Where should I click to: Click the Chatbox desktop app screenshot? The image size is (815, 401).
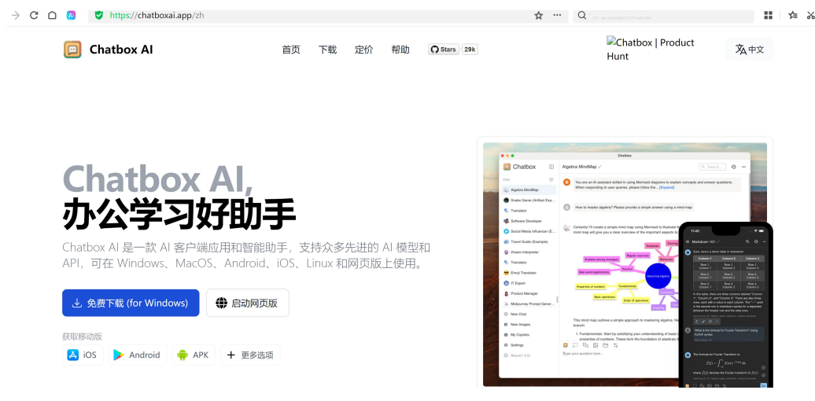click(614, 259)
